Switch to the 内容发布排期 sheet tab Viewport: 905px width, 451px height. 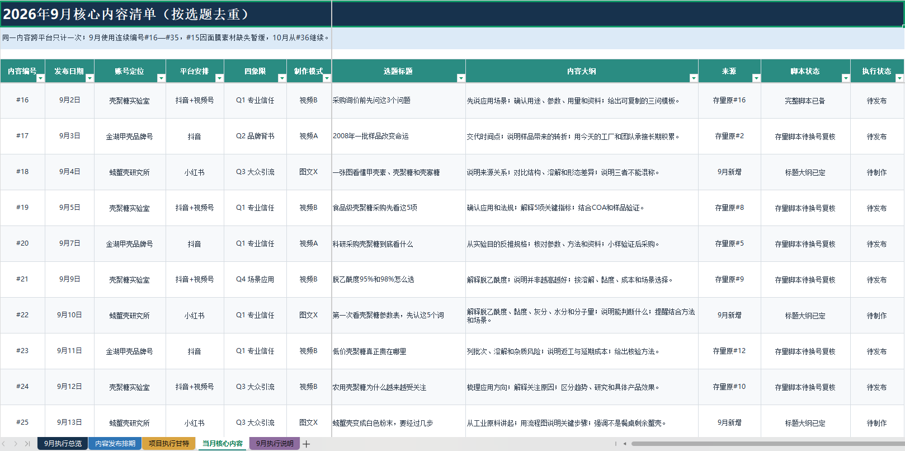pyautogui.click(x=115, y=444)
